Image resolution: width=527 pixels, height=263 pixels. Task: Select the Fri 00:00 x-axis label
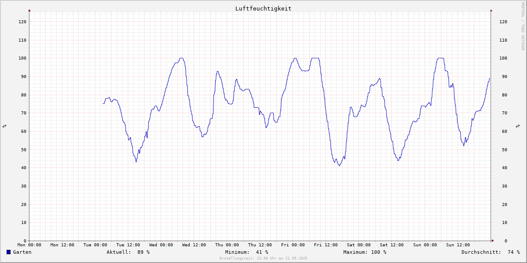pyautogui.click(x=293, y=245)
